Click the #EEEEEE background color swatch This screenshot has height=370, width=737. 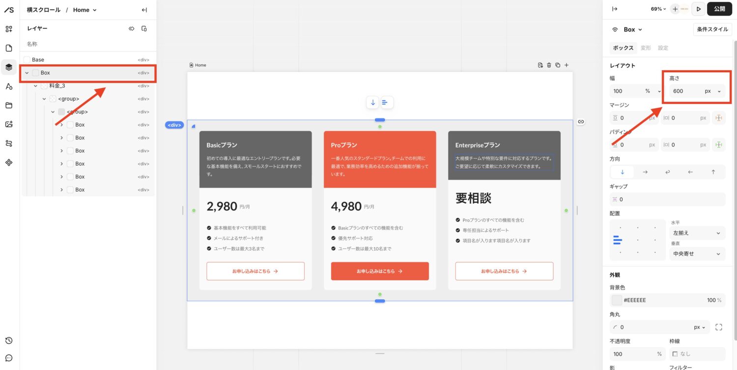(616, 300)
